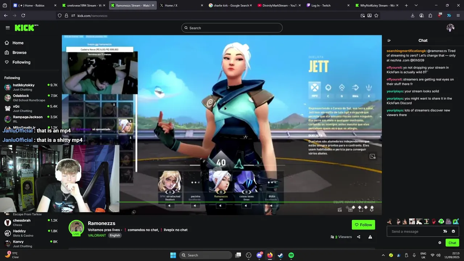
Task: Click the English language tag
Action: pos(115,235)
